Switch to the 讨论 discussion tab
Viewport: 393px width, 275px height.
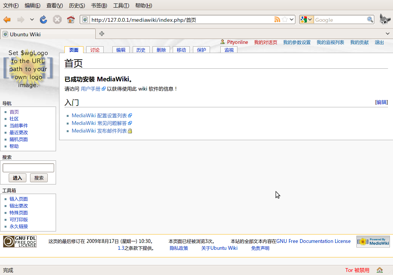point(95,50)
